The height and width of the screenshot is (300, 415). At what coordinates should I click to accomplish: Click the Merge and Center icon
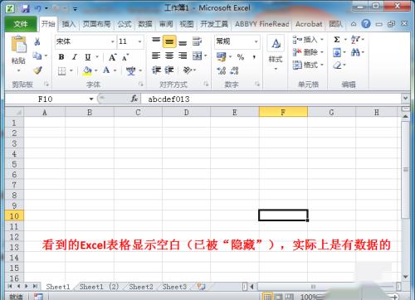(x=198, y=56)
